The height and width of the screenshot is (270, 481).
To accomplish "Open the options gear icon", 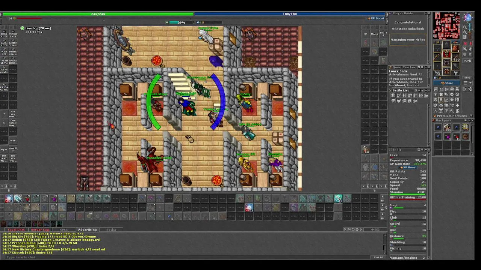I will 465,89.
